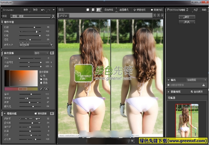Click the zoom dropdown below preview
The height and width of the screenshot is (145, 209).
point(132,141)
